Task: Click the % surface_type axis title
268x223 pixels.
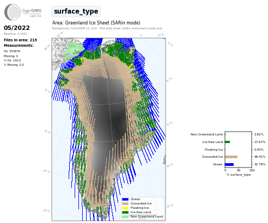Action: click(239, 175)
